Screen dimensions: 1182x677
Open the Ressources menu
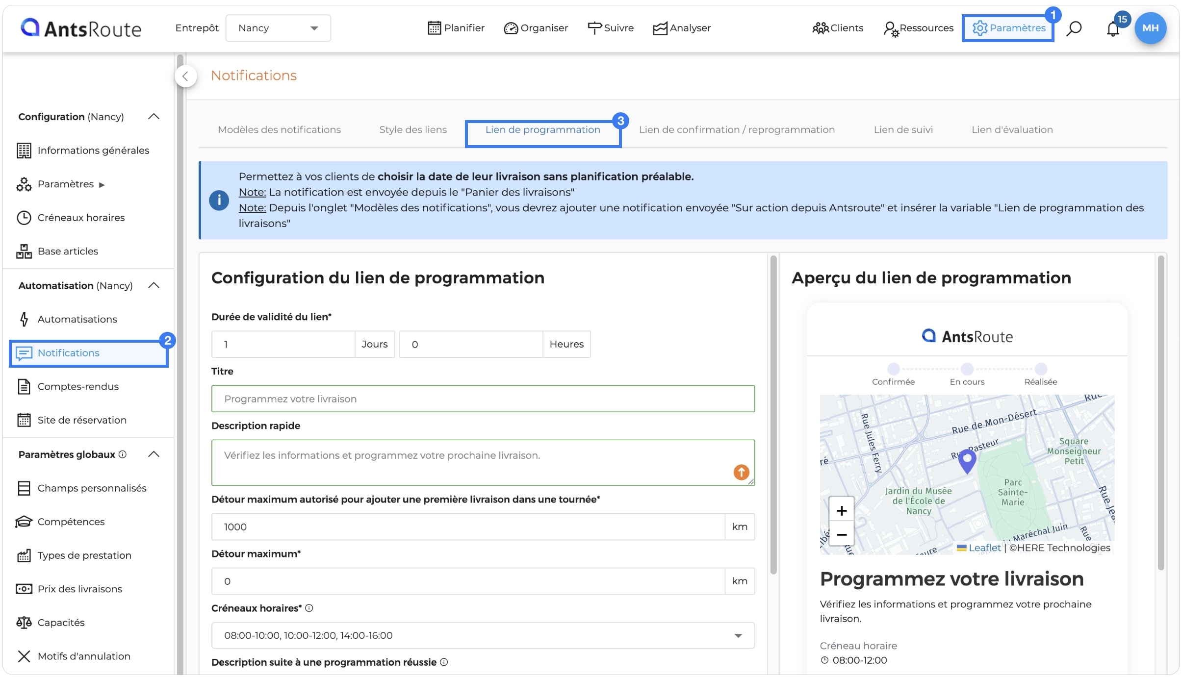click(918, 28)
